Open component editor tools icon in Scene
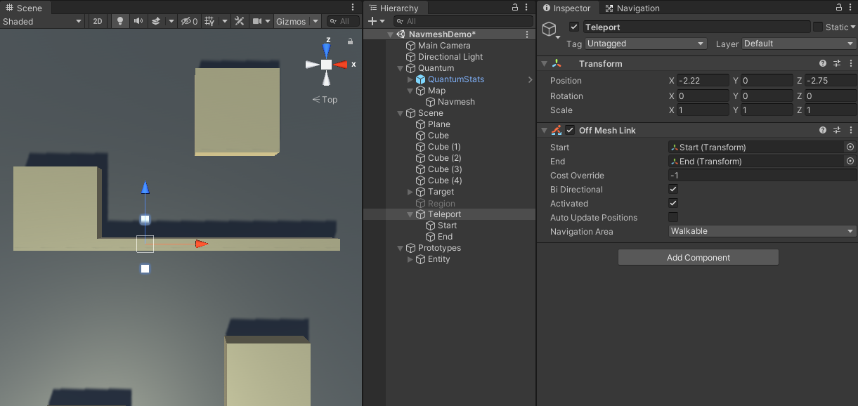The image size is (858, 406). [x=240, y=21]
